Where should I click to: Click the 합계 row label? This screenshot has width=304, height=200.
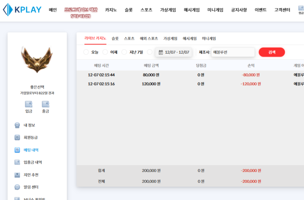pos(101,170)
